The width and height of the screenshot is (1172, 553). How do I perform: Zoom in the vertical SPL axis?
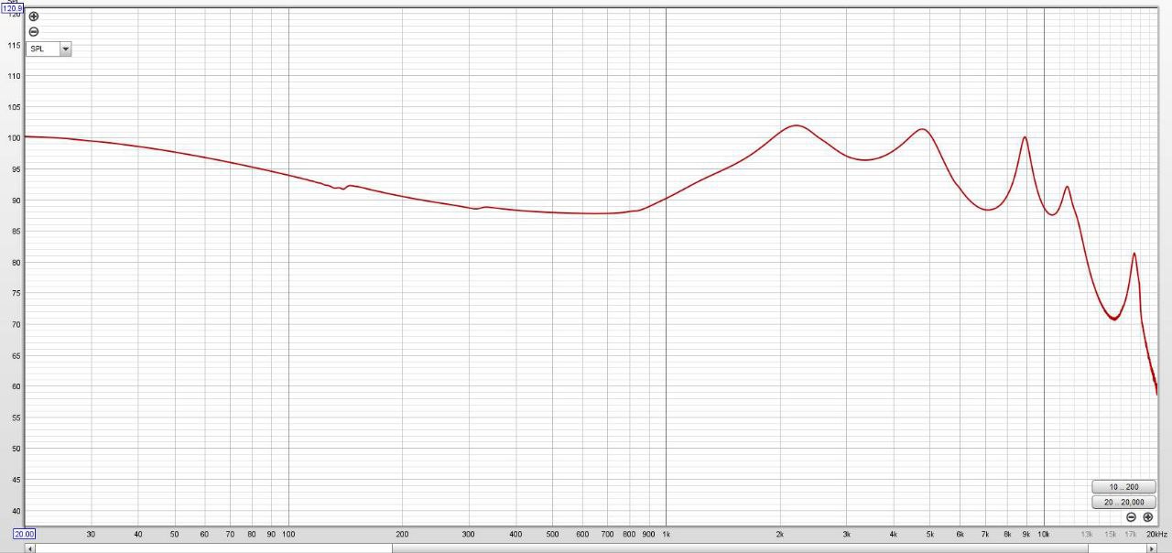[x=34, y=16]
